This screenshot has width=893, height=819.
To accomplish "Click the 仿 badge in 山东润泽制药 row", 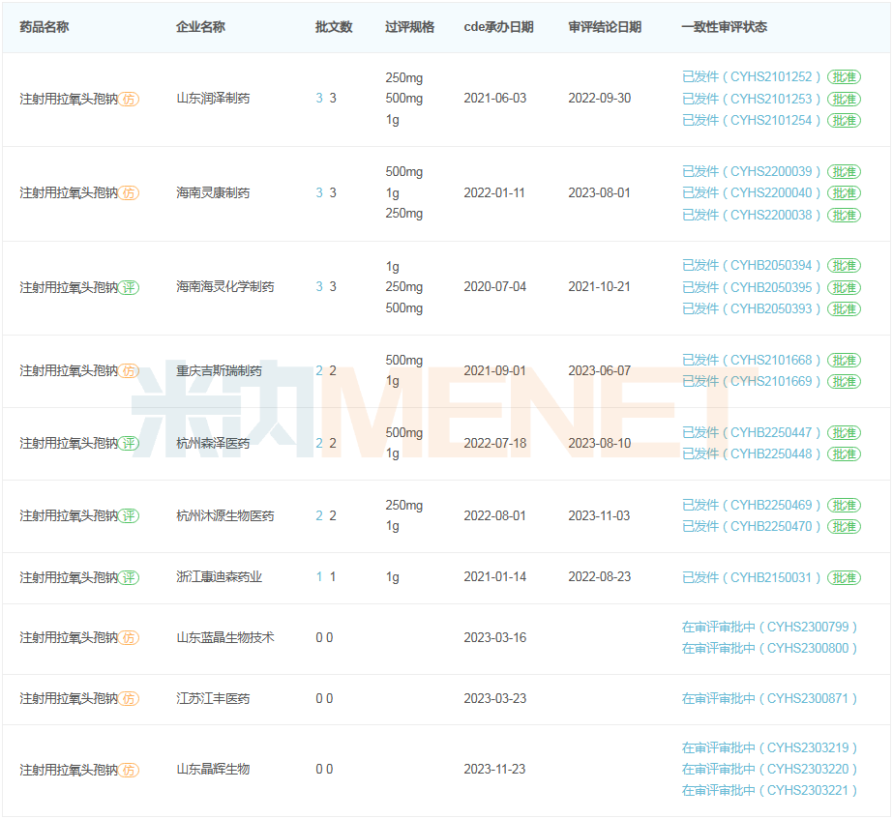I will (x=129, y=99).
